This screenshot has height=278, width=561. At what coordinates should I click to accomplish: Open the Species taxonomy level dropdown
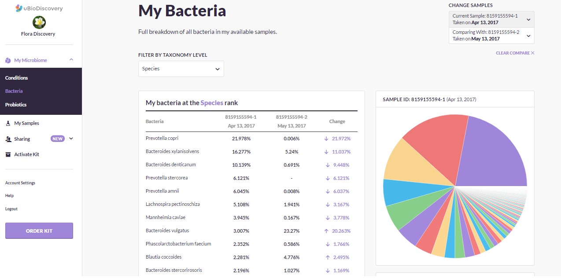(181, 69)
